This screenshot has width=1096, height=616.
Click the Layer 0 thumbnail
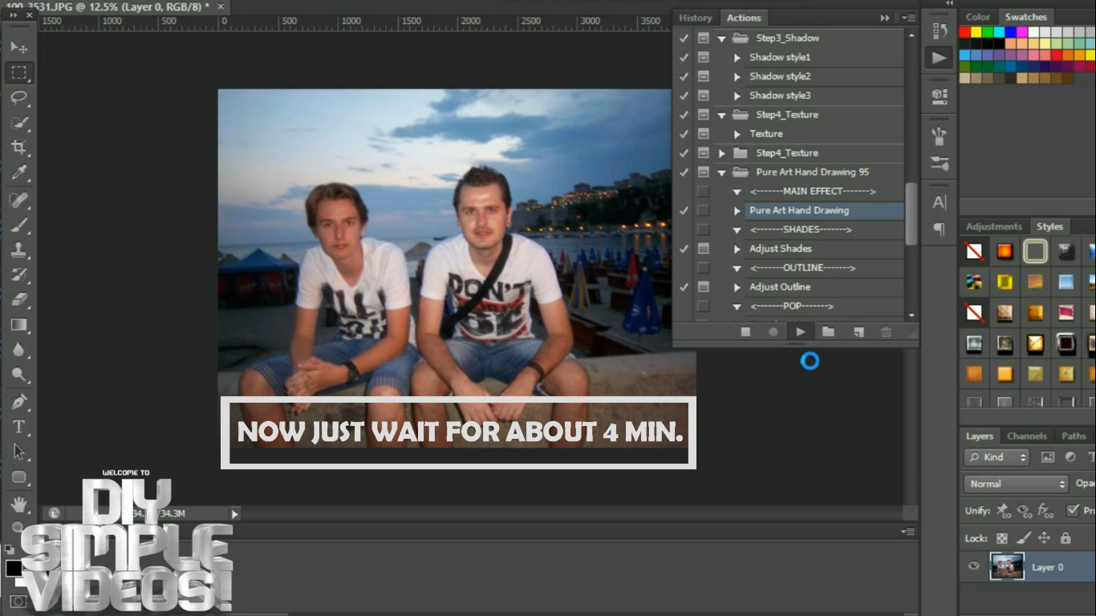tap(1007, 566)
